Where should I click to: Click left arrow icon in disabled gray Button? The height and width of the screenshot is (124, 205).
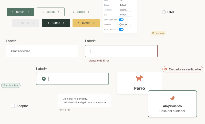click(x=18, y=23)
